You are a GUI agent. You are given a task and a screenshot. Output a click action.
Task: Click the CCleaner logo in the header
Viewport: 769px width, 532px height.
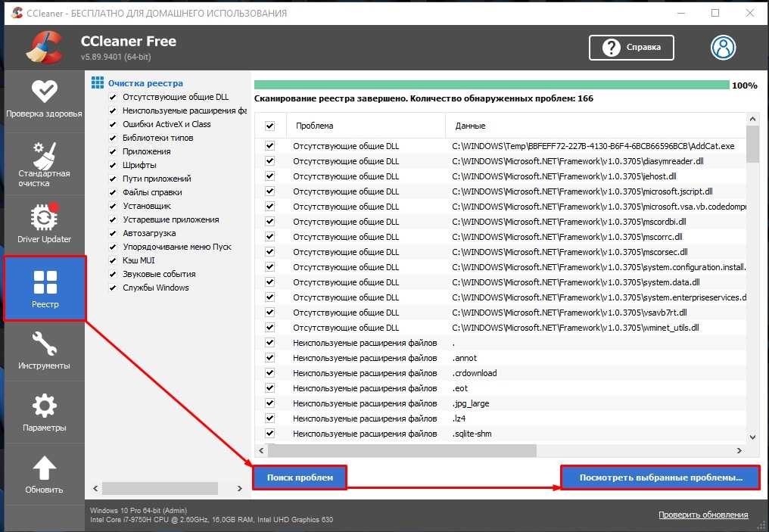[x=45, y=47]
